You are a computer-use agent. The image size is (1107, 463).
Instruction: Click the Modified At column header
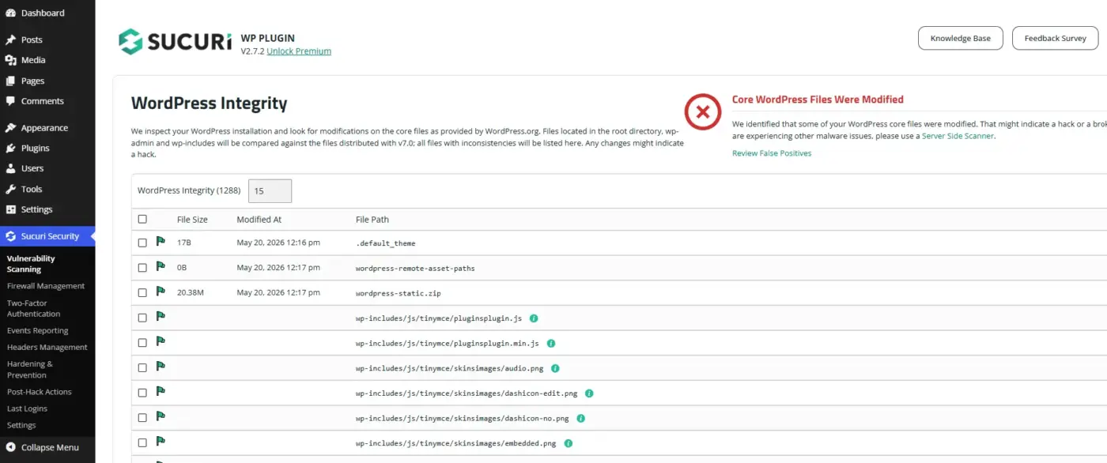point(259,220)
